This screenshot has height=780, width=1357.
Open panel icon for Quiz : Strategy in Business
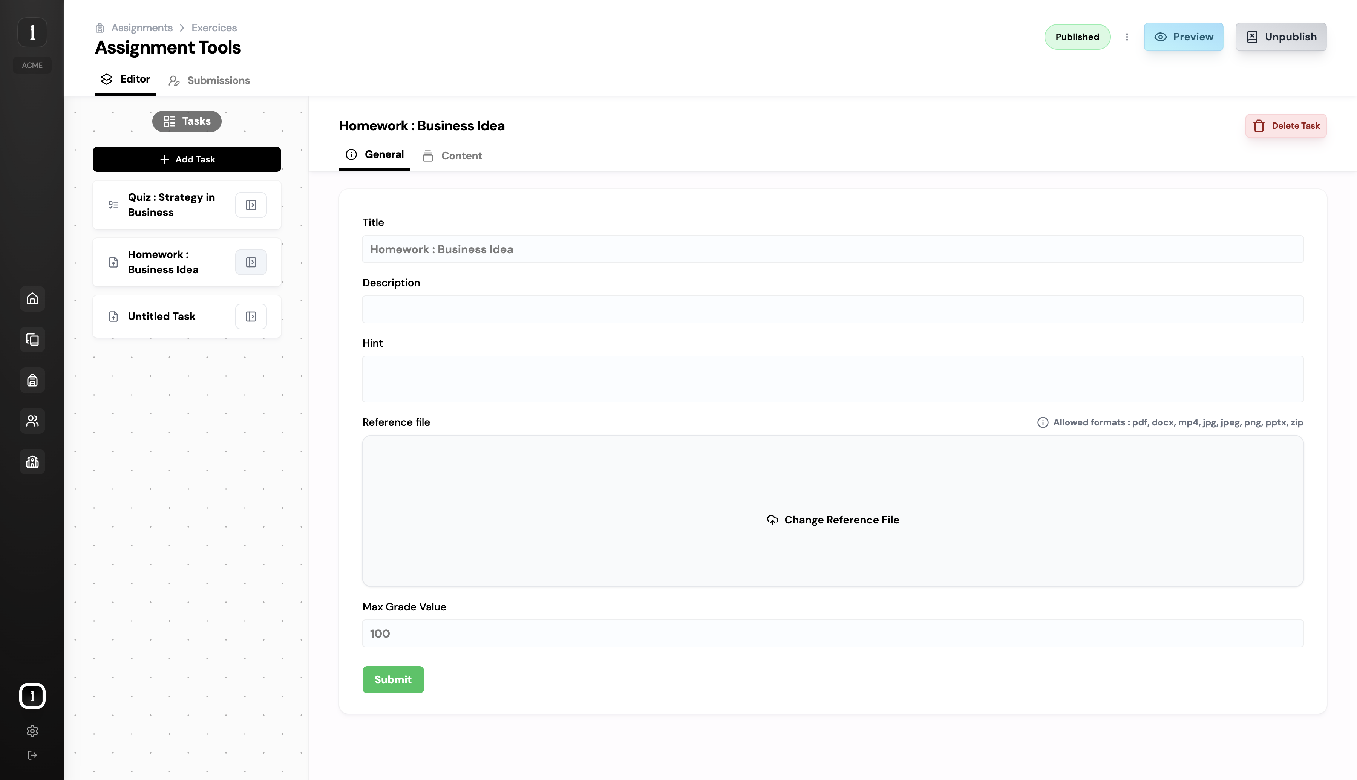point(251,205)
